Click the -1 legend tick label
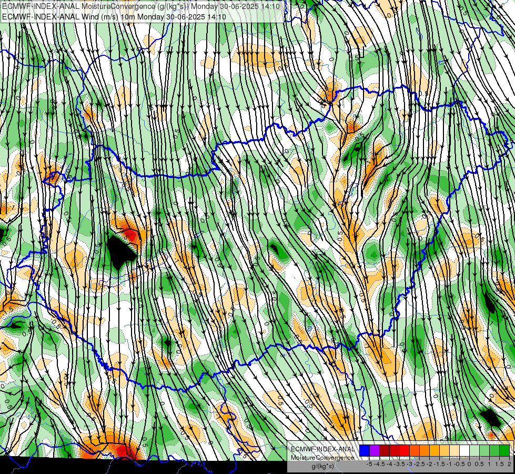 tap(449, 464)
